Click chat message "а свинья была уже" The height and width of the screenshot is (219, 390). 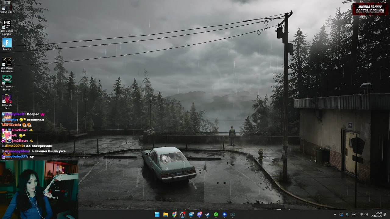[x=49, y=151]
